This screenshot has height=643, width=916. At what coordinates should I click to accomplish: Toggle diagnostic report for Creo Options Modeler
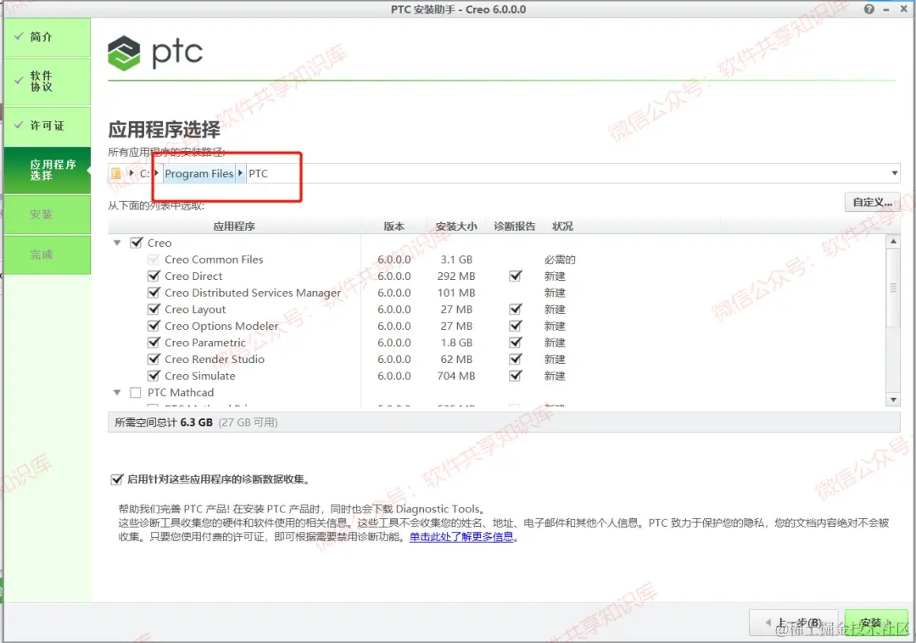tap(516, 326)
